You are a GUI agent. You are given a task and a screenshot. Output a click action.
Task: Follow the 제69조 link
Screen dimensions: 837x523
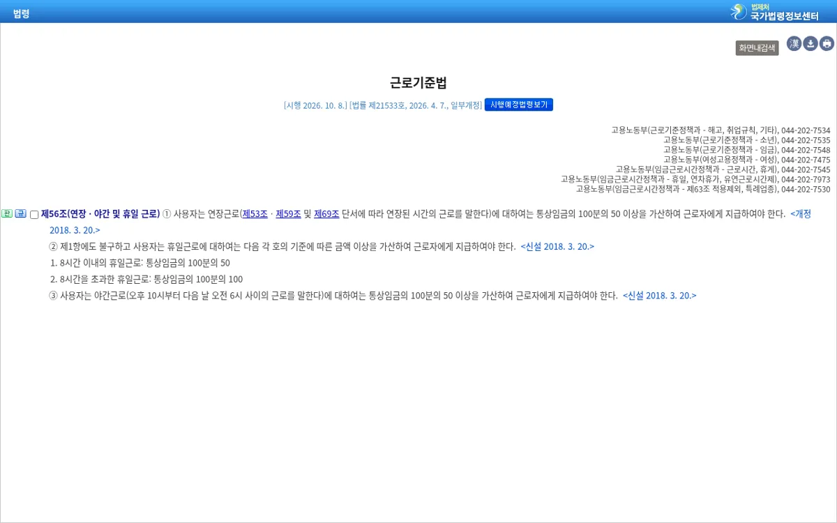pos(326,214)
